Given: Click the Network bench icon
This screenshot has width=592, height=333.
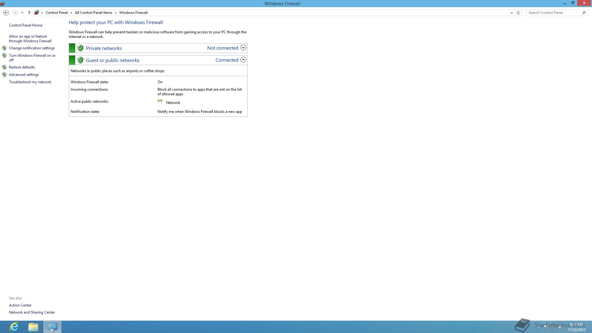Looking at the screenshot, I should [x=160, y=101].
